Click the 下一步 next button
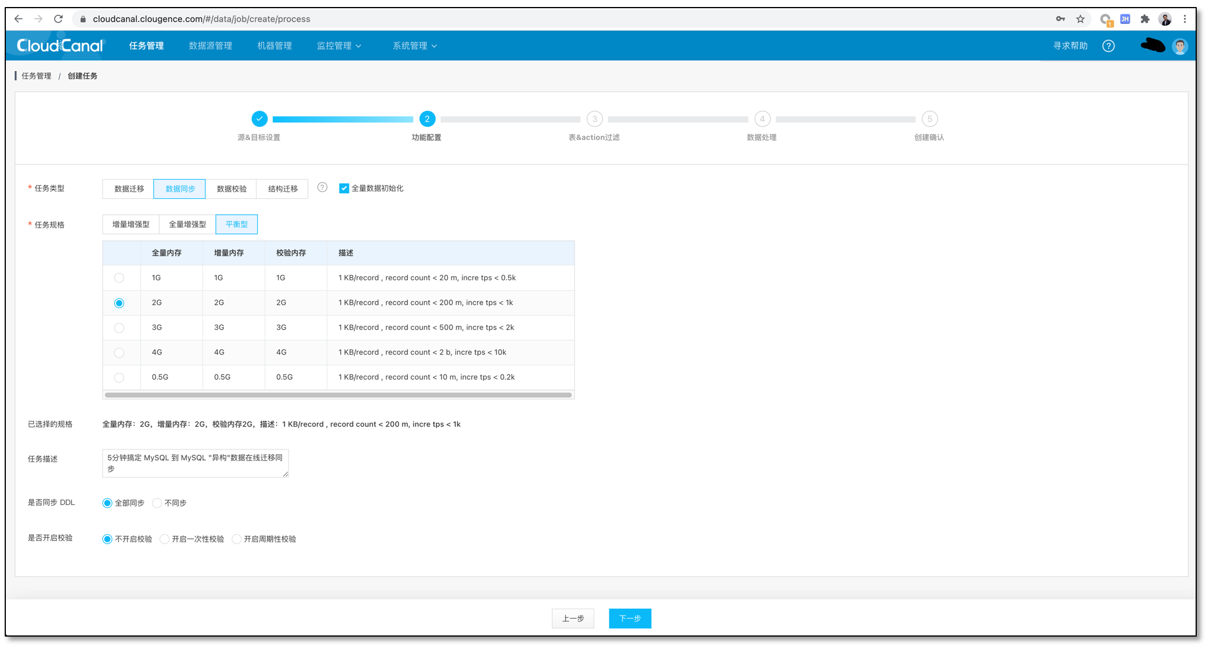1212x653 pixels. coord(629,618)
